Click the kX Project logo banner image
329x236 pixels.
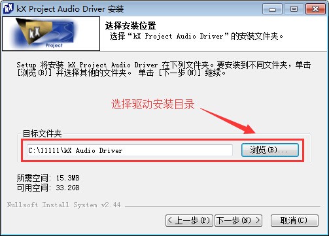51,33
